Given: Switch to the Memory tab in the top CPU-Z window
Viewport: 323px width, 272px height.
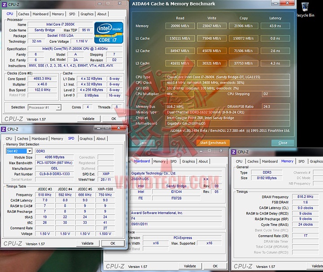Looking at the screenshot, I should click(58, 14).
